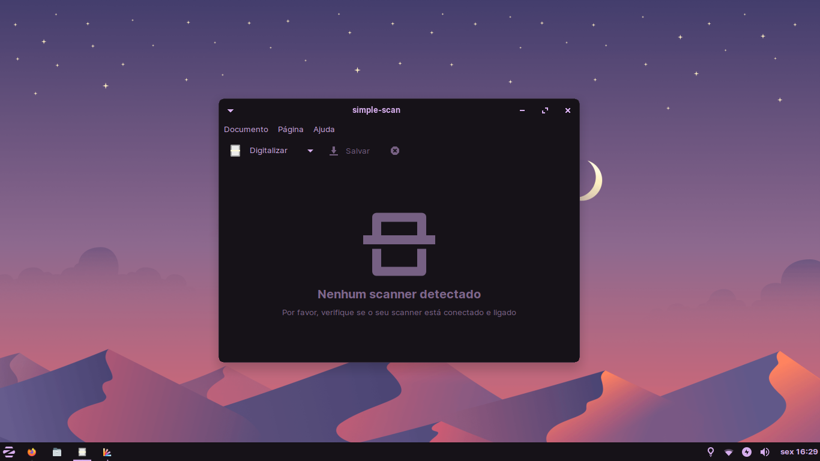Open the Documento menu
Viewport: 820px width, 461px height.
click(246, 130)
